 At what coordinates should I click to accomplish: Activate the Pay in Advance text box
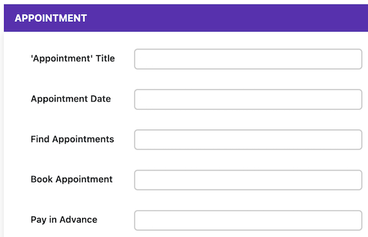coord(248,221)
